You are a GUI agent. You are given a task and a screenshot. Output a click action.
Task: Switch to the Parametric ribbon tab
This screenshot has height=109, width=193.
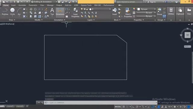(x=33, y=5)
